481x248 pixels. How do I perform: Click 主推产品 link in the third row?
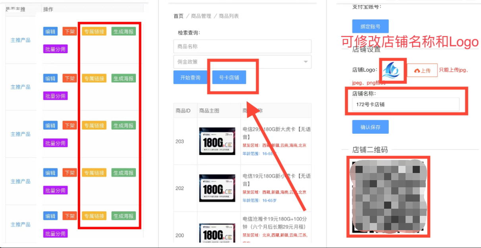(x=21, y=134)
